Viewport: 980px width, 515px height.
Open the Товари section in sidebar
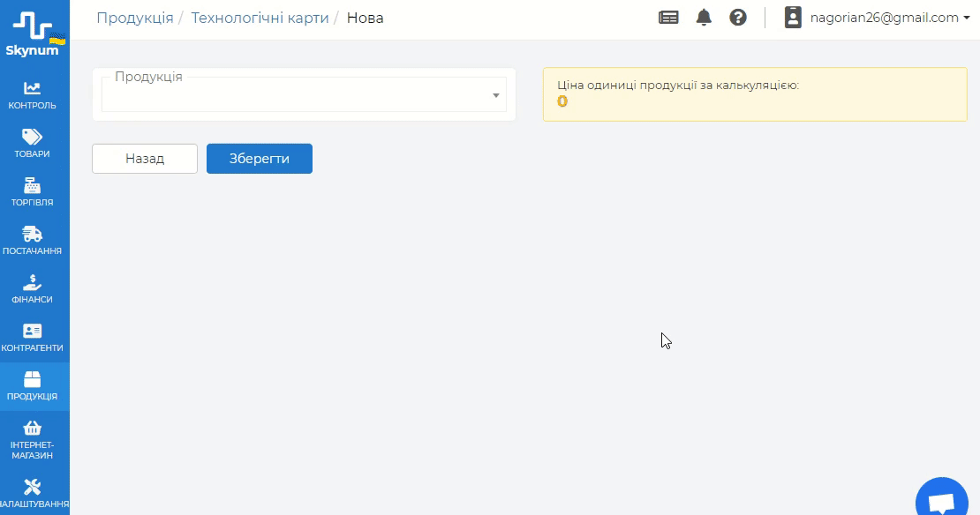click(32, 144)
